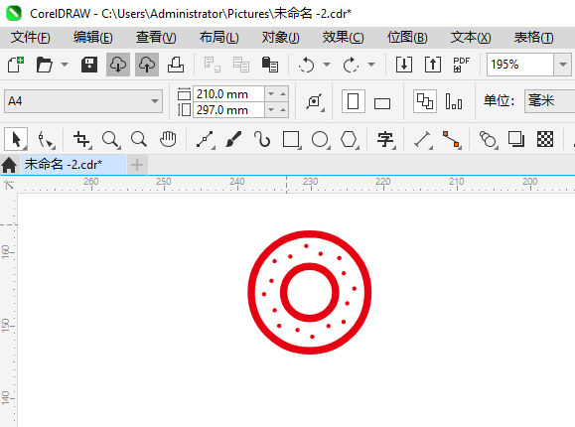575x427 pixels.
Task: Select the Drop Shadow tool
Action: click(516, 139)
